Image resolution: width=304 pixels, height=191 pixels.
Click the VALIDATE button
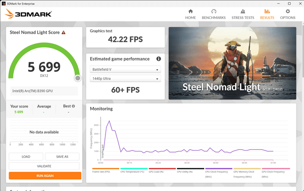point(44,166)
